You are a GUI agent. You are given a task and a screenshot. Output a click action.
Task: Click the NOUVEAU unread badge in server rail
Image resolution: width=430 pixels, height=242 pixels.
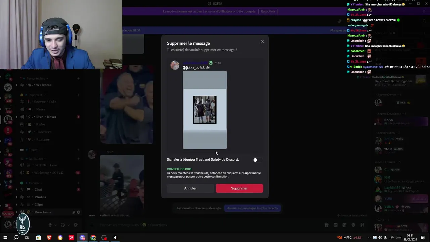(x=8, y=214)
